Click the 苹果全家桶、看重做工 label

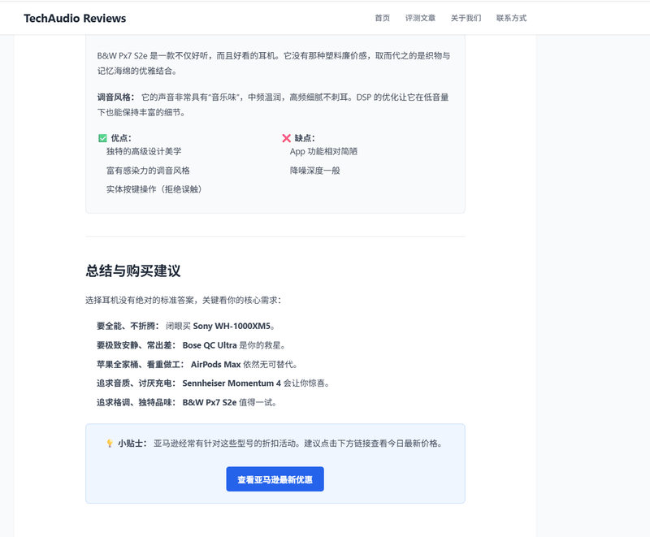click(140, 364)
